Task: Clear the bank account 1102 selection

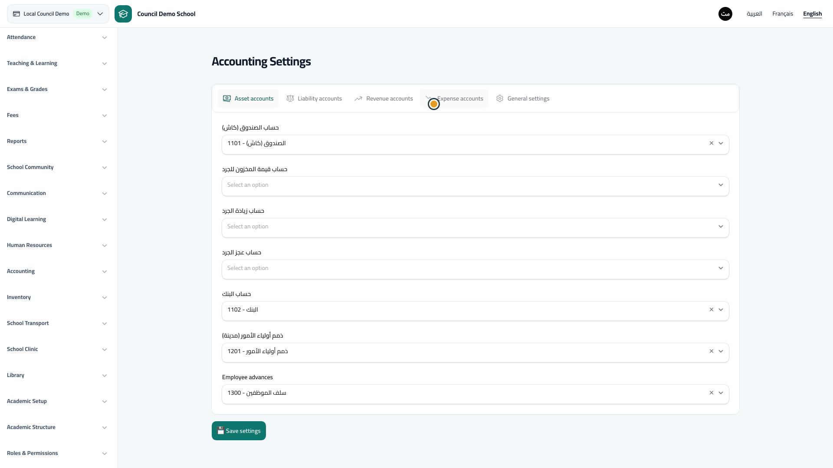Action: (x=712, y=309)
